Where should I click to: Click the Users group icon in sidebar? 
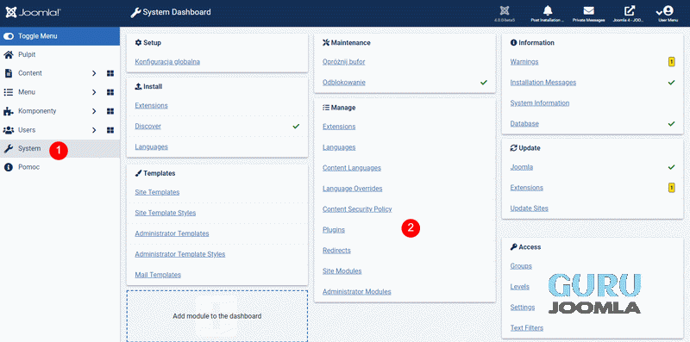coord(9,130)
